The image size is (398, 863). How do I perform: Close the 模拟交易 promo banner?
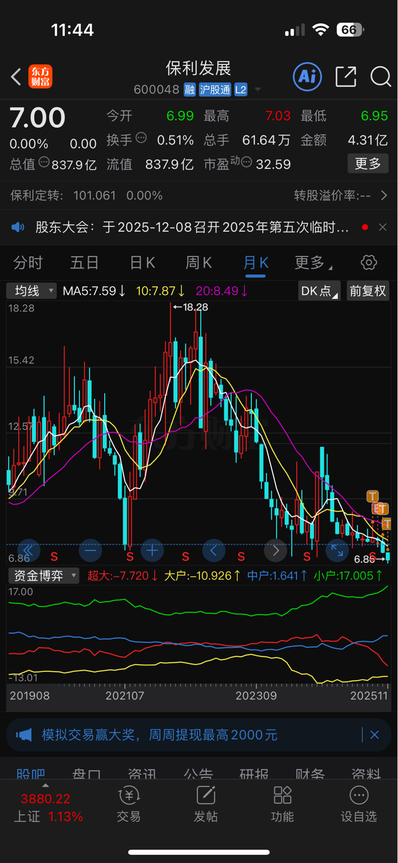click(375, 734)
